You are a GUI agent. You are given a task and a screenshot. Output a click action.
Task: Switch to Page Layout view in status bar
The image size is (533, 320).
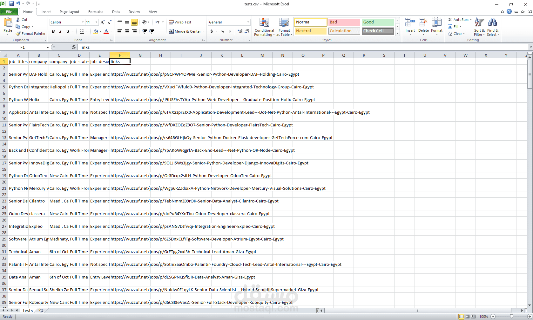(467, 317)
